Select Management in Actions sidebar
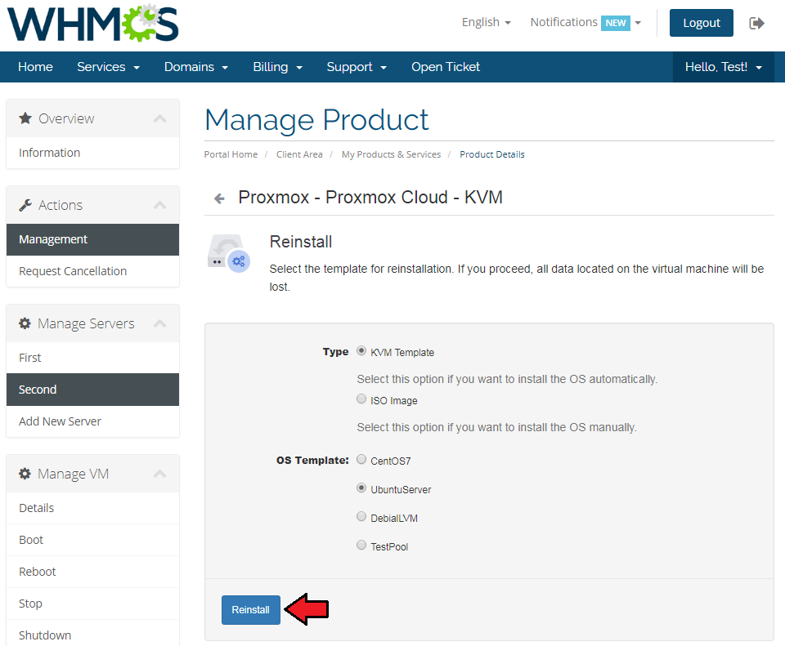 (x=92, y=239)
